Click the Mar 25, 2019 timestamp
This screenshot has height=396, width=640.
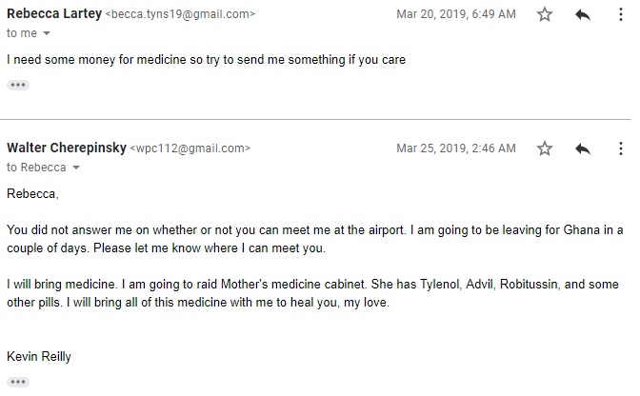click(456, 148)
